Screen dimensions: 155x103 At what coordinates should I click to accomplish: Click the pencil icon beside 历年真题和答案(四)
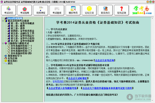point(9,53)
